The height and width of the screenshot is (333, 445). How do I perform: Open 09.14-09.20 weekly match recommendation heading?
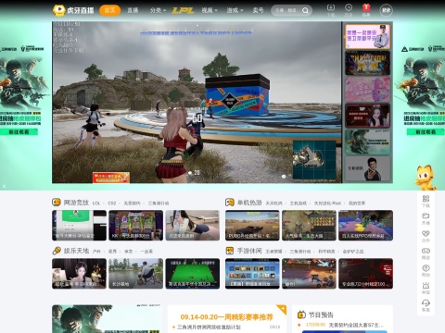(227, 317)
